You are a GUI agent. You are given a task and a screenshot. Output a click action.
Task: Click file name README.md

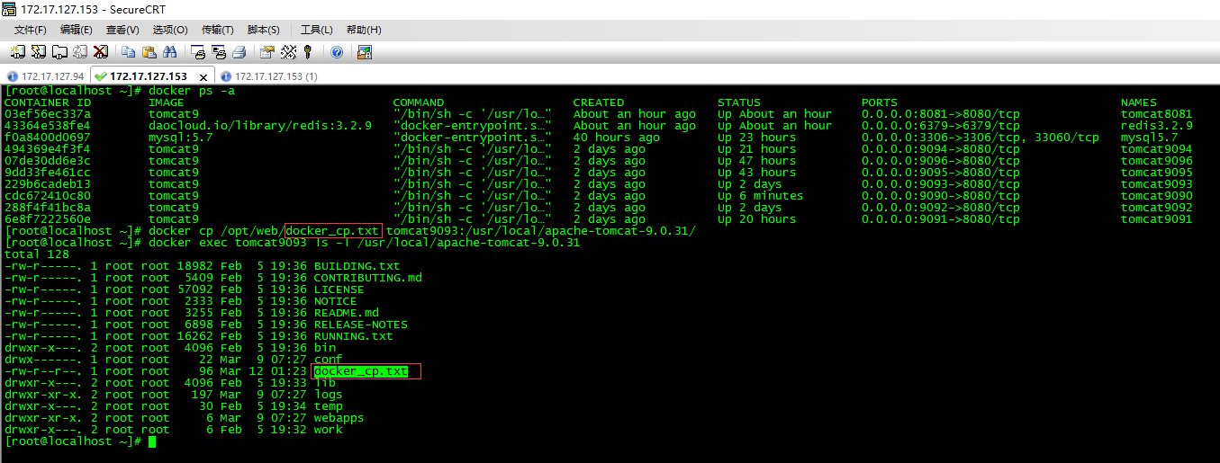click(347, 313)
